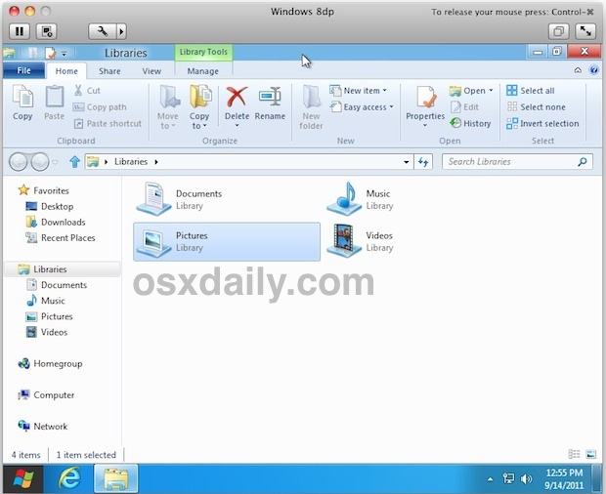Select the Documents library tile

point(227,200)
